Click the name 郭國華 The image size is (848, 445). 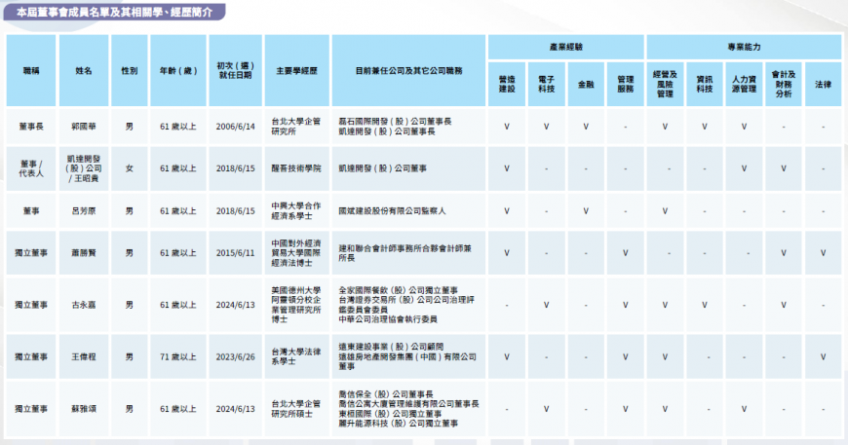coord(84,127)
